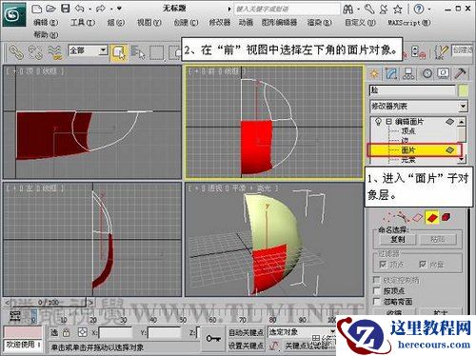
Task: Open the undo history dropdown arrow
Action: click(x=90, y=10)
